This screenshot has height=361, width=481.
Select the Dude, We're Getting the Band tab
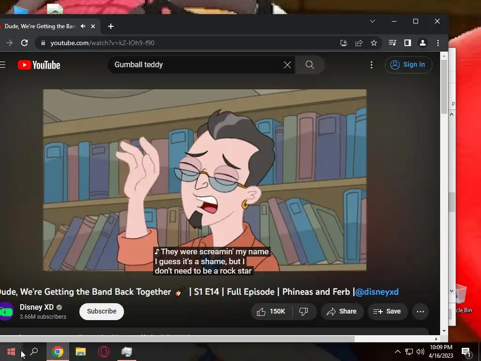40,26
